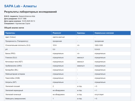The width and height of the screenshot is (135, 101).
Task: Click the светло-желтый result value
Action: (x=59, y=37)
